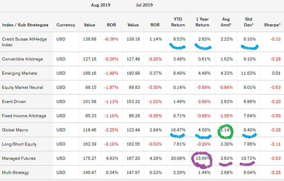The height and width of the screenshot is (181, 284).
Task: Click the -3.99% 1 Year Return cell
Action: tap(204, 102)
